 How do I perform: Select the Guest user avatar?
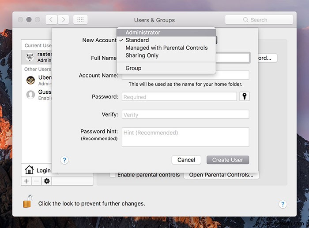pos(30,95)
